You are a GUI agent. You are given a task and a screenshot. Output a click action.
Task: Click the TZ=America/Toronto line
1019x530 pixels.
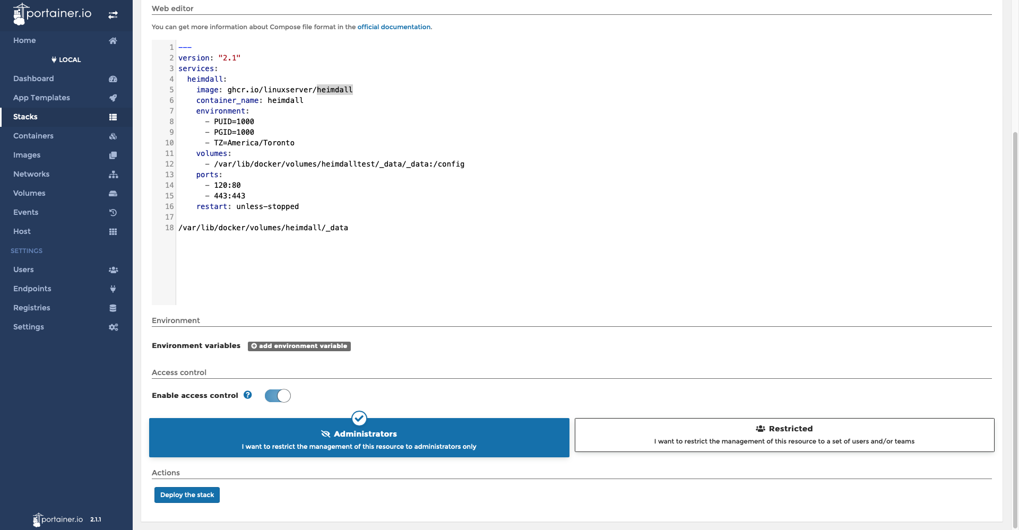coord(254,143)
